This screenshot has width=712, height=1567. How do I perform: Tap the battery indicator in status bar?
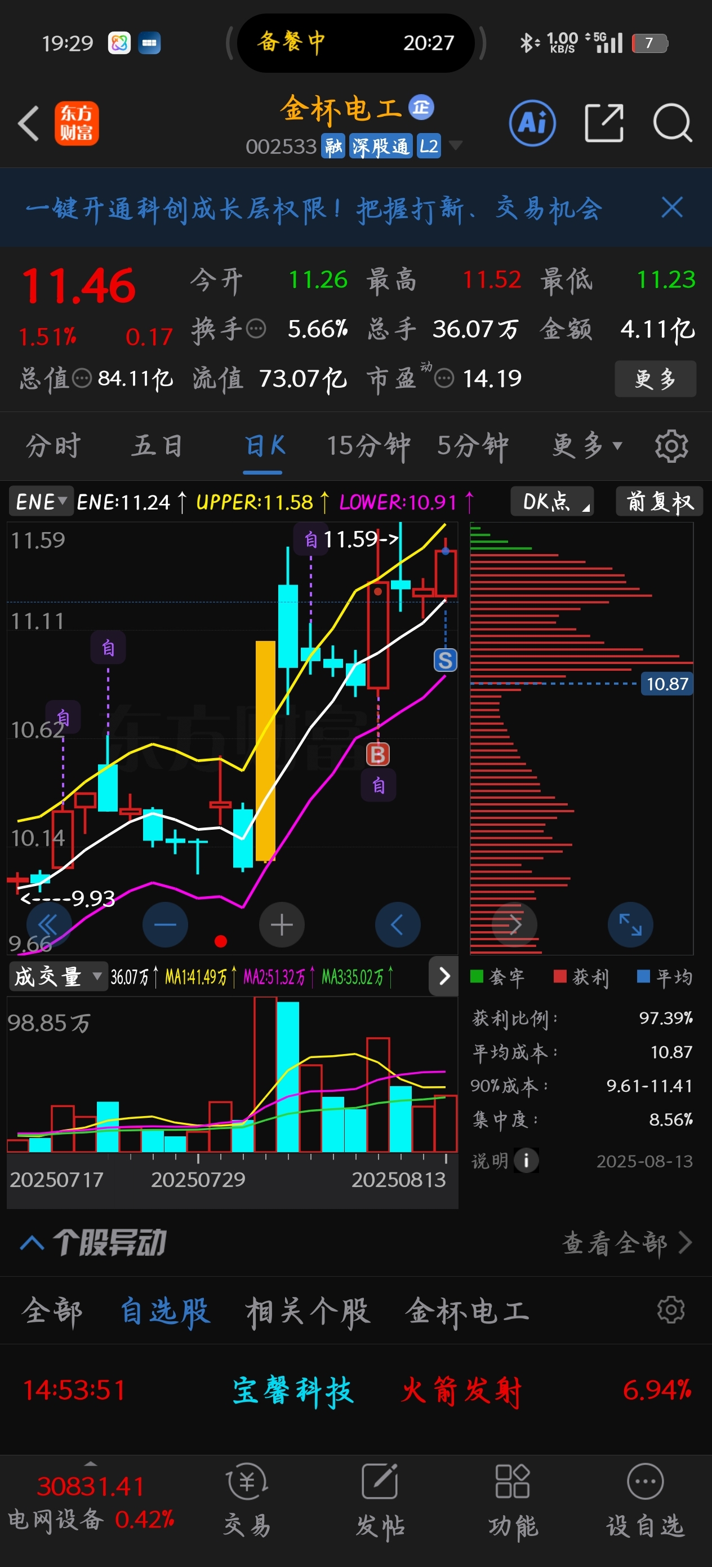(x=649, y=43)
